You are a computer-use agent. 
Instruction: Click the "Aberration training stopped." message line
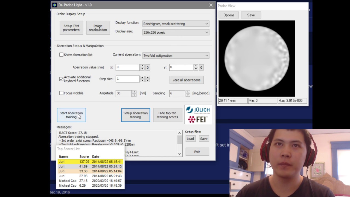tap(78, 137)
